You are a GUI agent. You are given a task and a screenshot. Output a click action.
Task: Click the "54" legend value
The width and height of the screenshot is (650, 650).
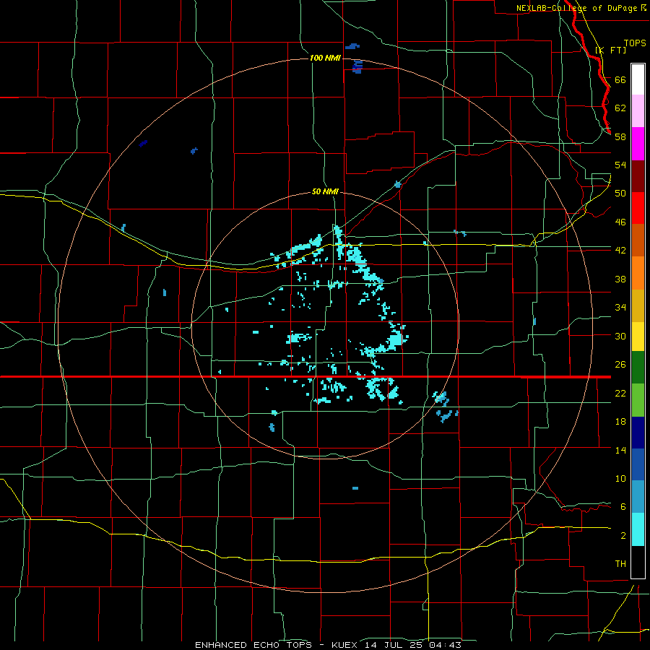point(620,165)
